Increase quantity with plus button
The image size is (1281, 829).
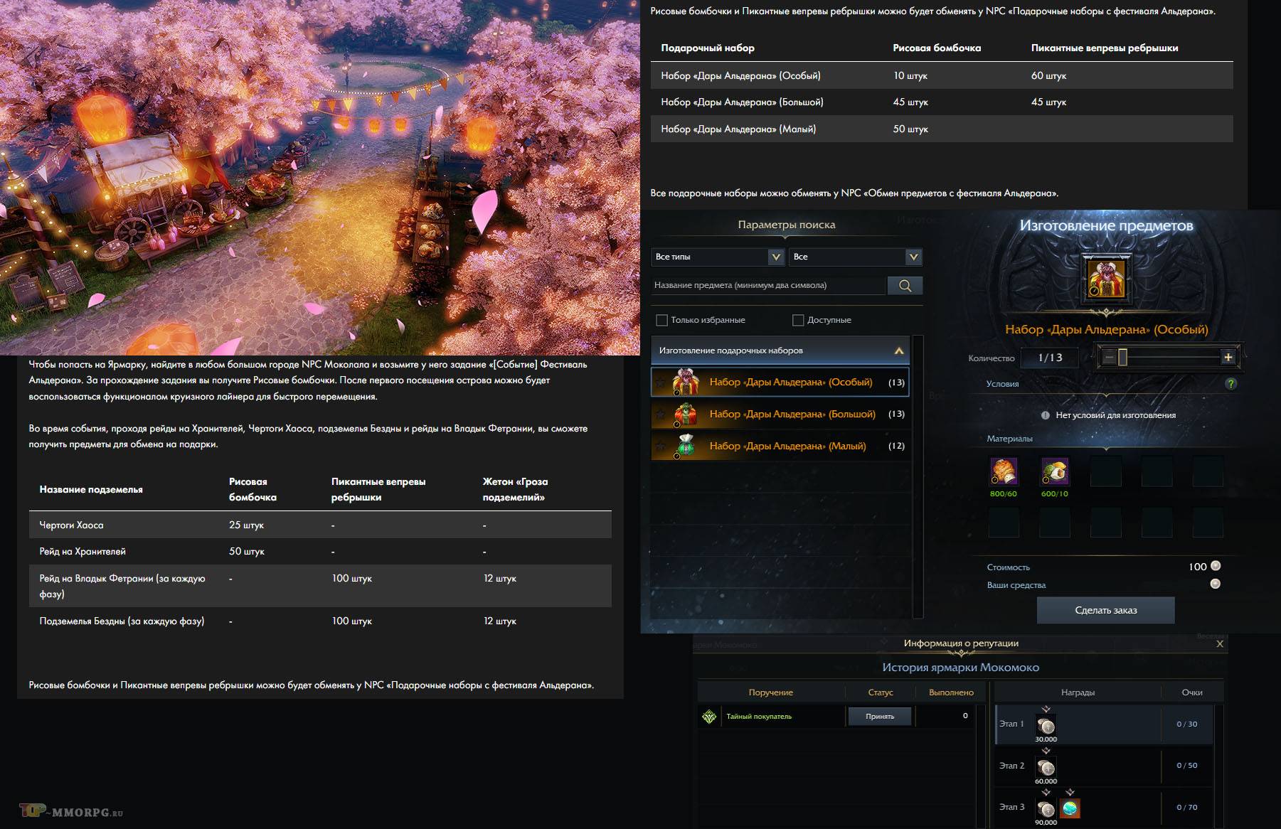[1228, 358]
